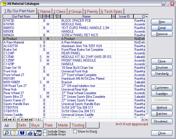
Task: Print the catalogue with the printer icon
Action: 30,133
